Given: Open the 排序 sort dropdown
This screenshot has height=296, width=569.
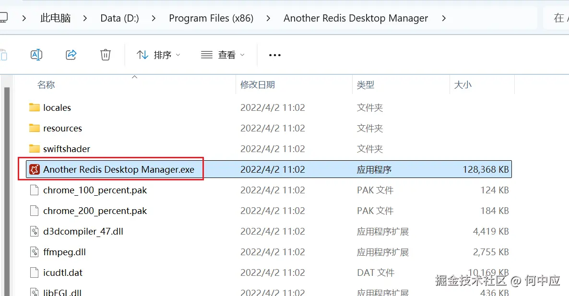Looking at the screenshot, I should (x=158, y=55).
